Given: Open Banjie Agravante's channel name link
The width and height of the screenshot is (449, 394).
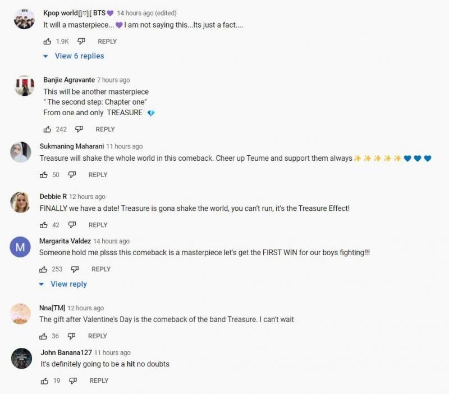Looking at the screenshot, I should tap(69, 80).
